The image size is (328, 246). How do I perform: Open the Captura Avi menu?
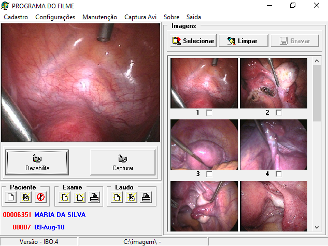pyautogui.click(x=140, y=17)
